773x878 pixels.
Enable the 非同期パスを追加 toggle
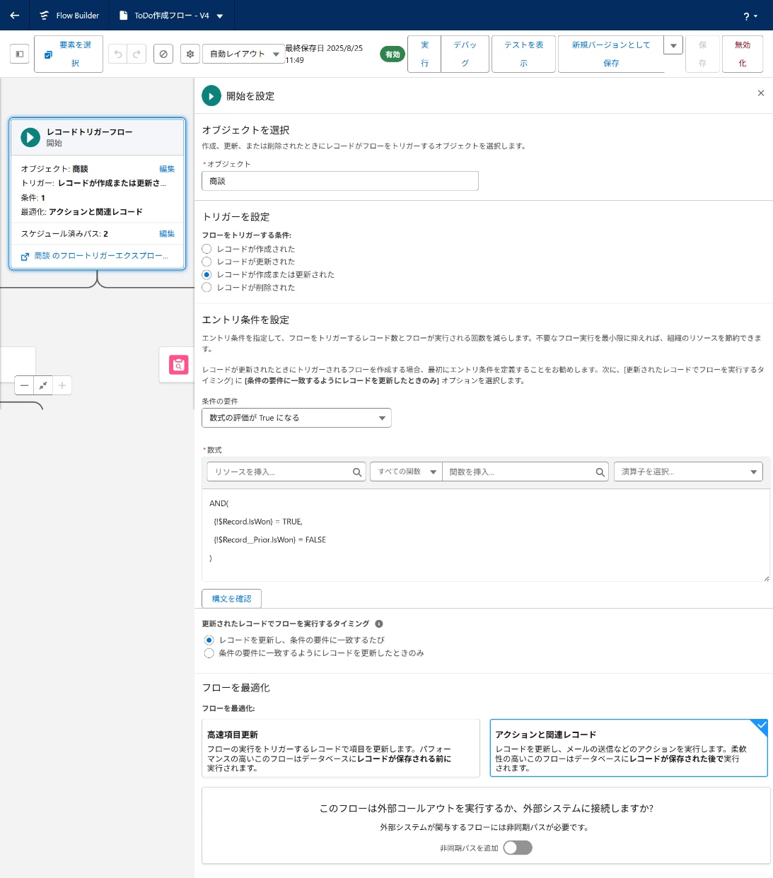point(518,848)
